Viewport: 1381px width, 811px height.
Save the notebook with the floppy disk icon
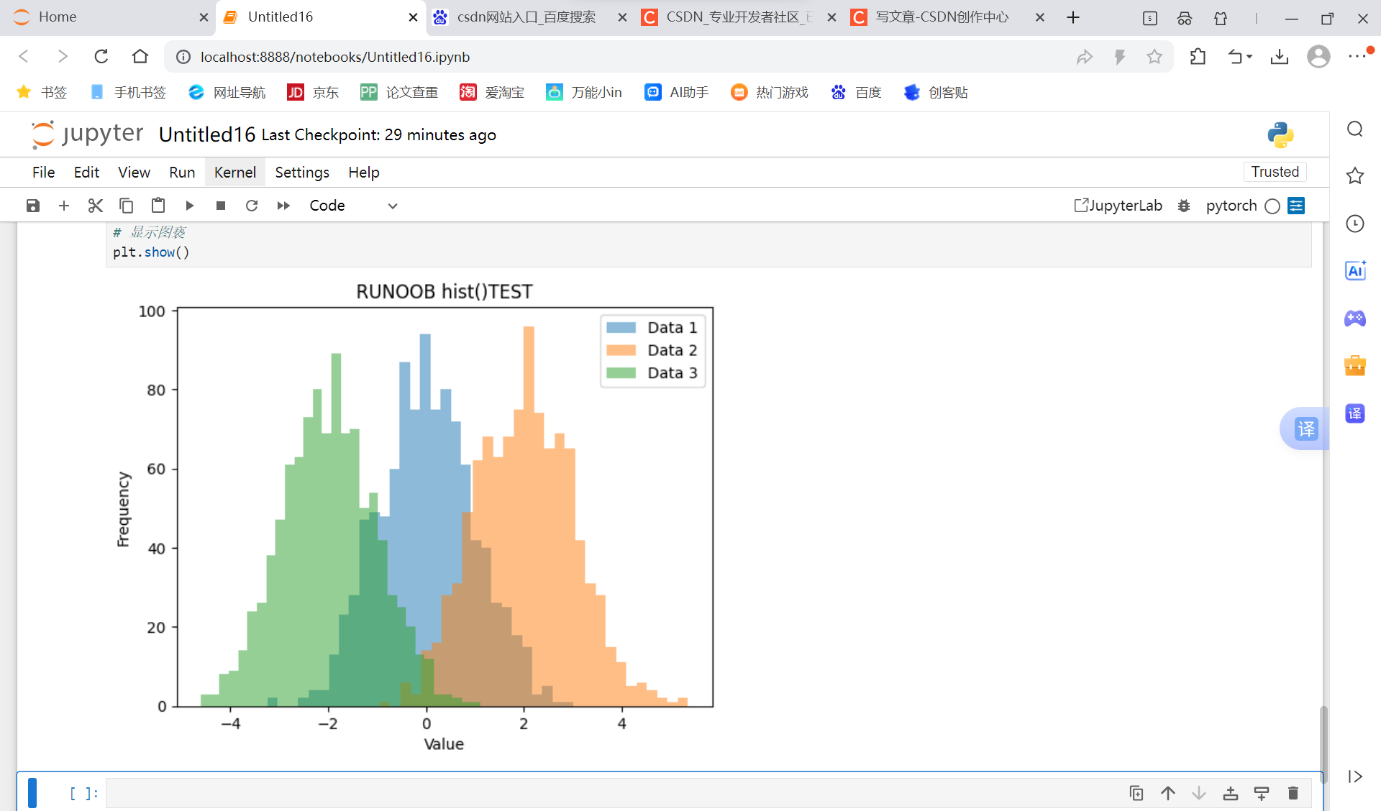[x=33, y=206]
